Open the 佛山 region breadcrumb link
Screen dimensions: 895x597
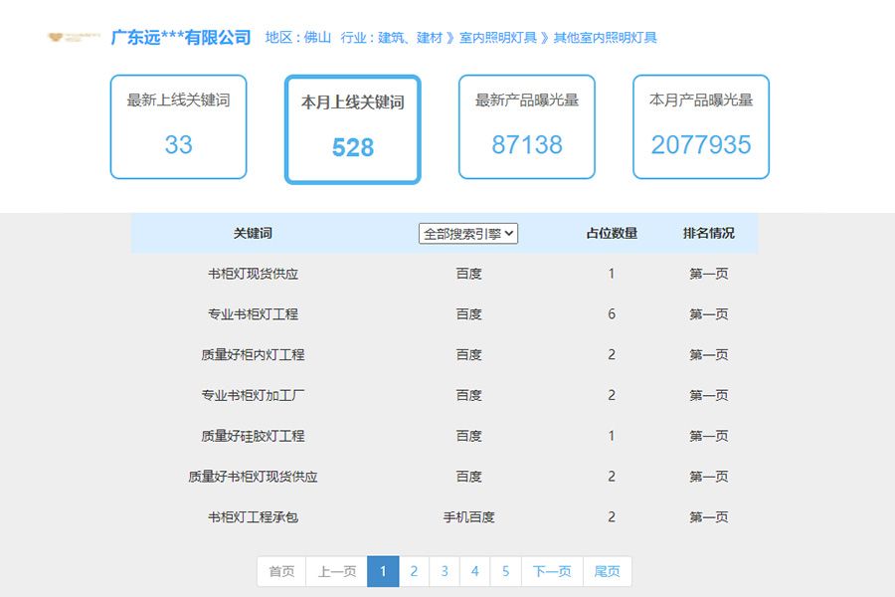pyautogui.click(x=315, y=38)
